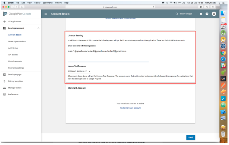The image size is (229, 145).
Task: Open Chrome from the dock
Action: coord(223,52)
